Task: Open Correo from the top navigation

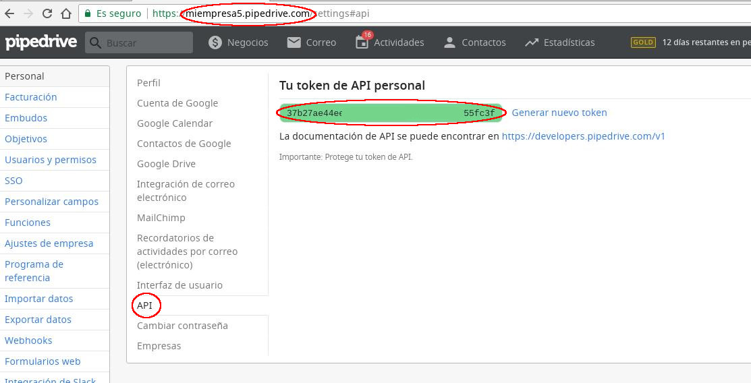Action: (x=311, y=42)
